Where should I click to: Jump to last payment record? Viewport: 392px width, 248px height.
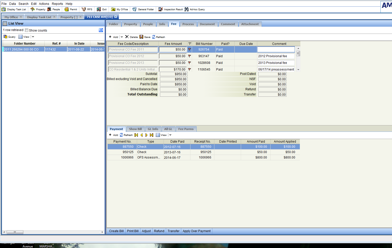click(x=151, y=135)
